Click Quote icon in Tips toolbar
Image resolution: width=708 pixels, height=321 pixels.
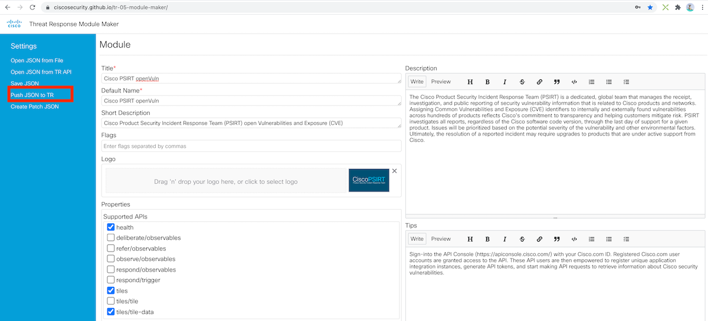[557, 239]
